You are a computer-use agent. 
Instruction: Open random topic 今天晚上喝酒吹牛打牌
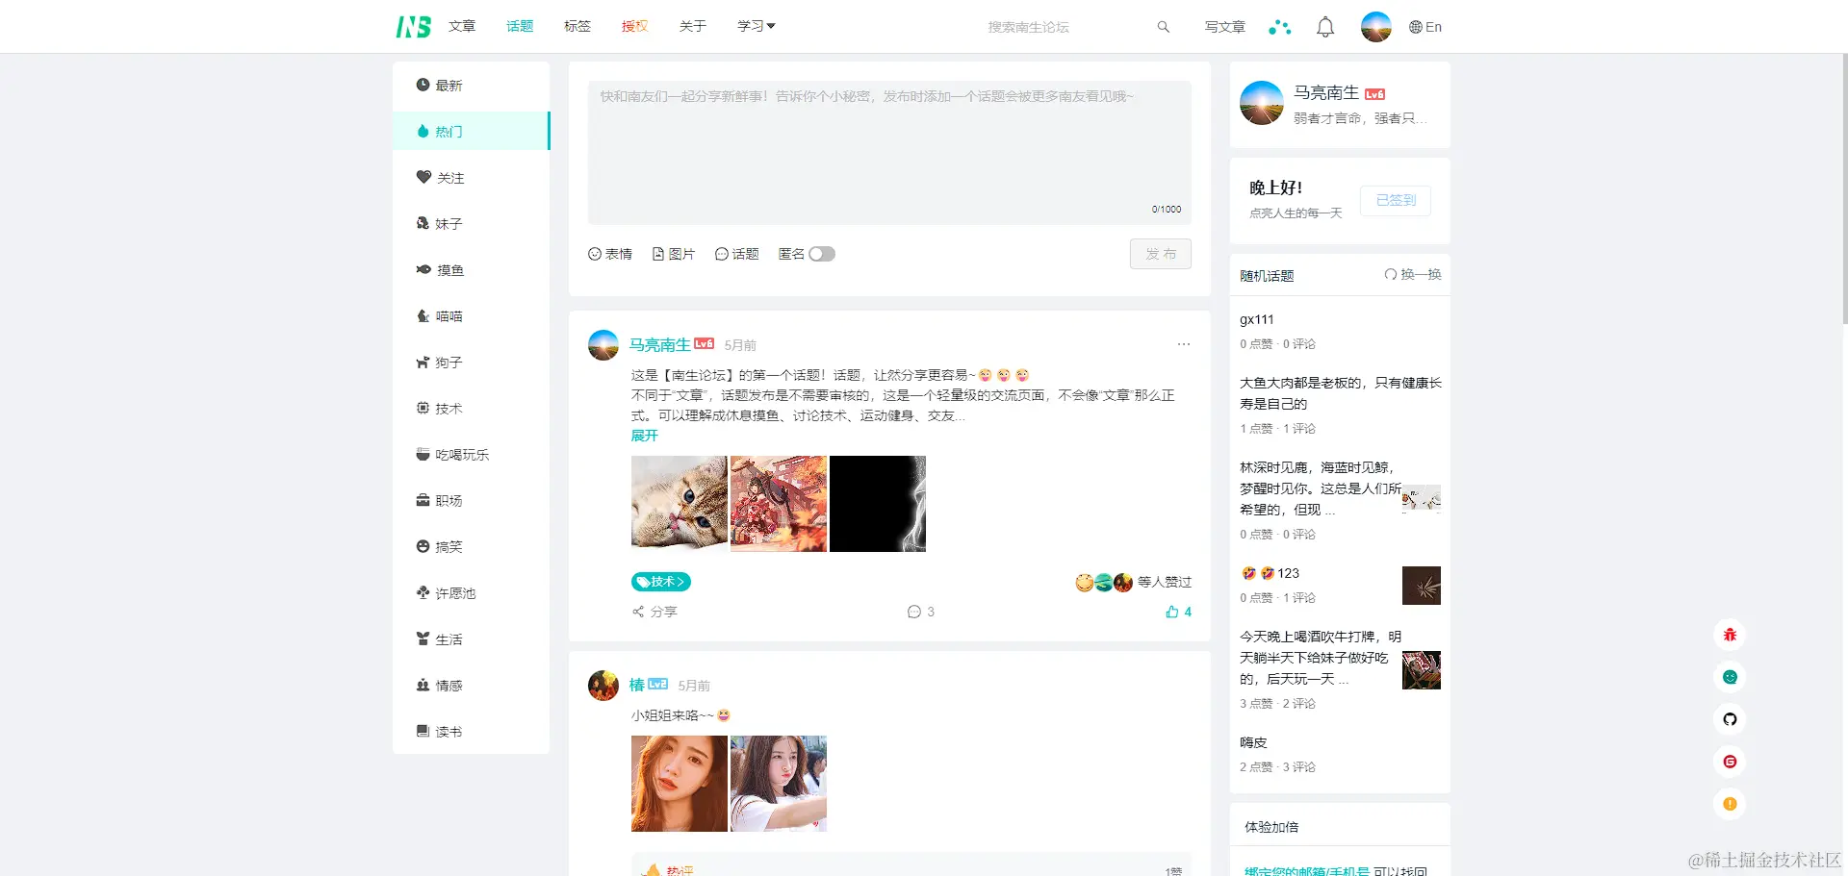pyautogui.click(x=1321, y=658)
